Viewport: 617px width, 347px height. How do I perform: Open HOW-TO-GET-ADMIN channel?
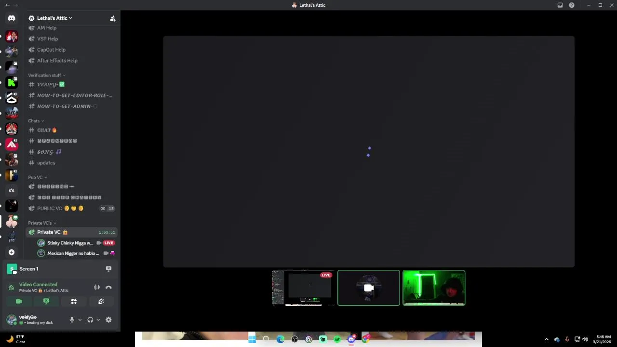point(71,106)
